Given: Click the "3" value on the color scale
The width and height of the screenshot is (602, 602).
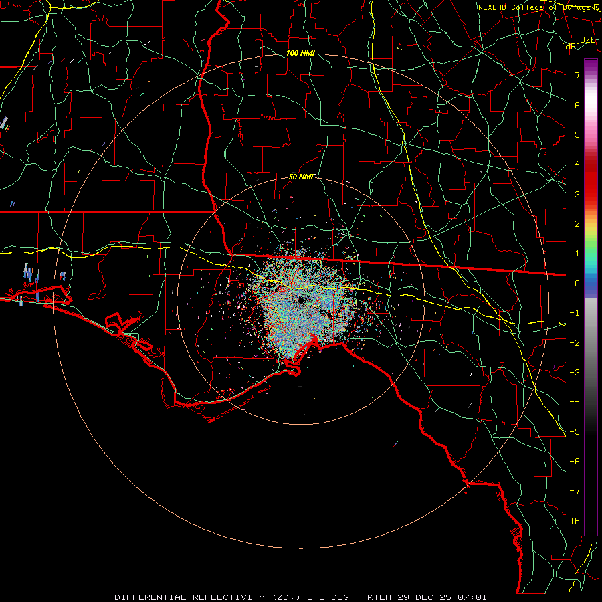Looking at the screenshot, I should coord(577,194).
